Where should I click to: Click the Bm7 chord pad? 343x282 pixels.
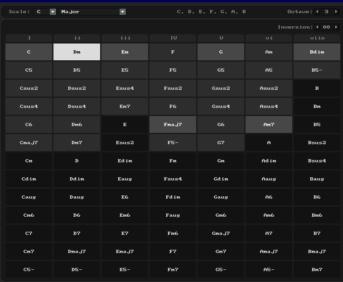pyautogui.click(x=317, y=270)
